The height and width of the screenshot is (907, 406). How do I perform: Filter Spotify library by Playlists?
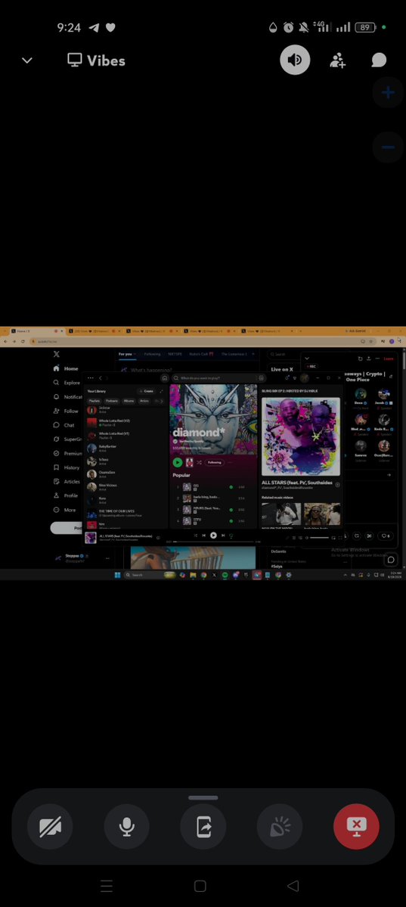pyautogui.click(x=94, y=401)
